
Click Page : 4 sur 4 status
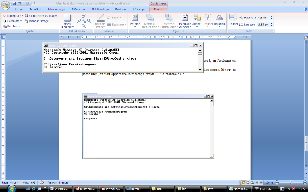point(10,182)
